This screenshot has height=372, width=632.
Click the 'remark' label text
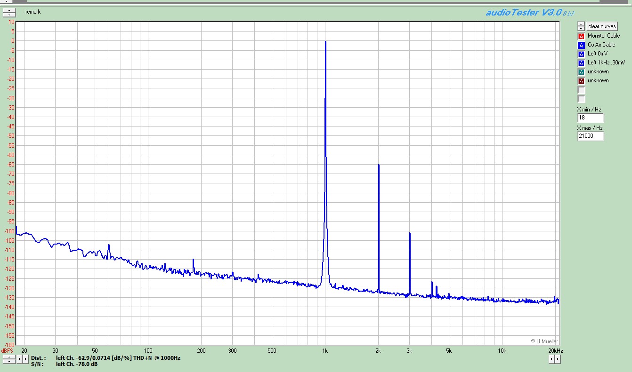click(x=33, y=12)
